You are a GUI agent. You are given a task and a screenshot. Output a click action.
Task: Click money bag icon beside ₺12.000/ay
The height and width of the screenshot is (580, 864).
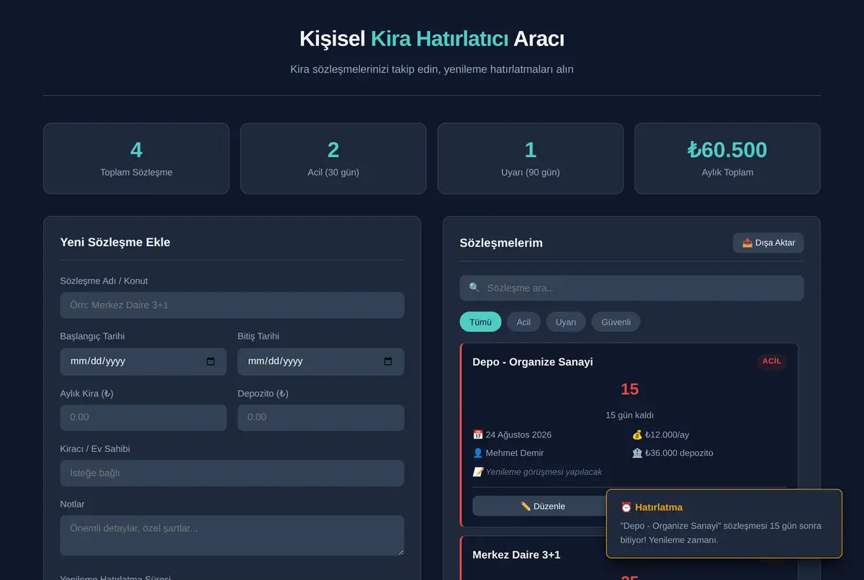pos(636,435)
